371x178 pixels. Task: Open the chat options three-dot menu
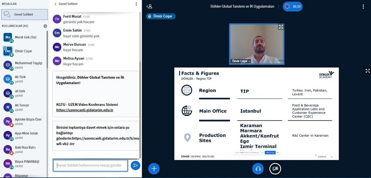(136, 4)
